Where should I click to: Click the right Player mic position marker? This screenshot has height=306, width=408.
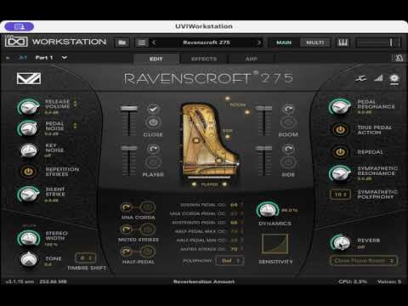(x=224, y=184)
